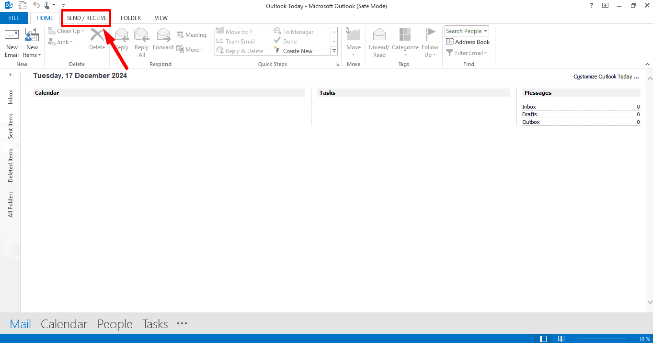Toggle Touch/Mouse Mode quick access icon
The image size is (653, 343).
47,5
